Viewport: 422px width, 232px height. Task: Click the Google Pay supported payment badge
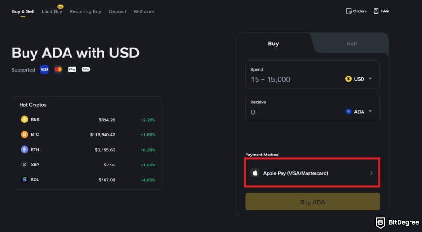[x=86, y=69]
